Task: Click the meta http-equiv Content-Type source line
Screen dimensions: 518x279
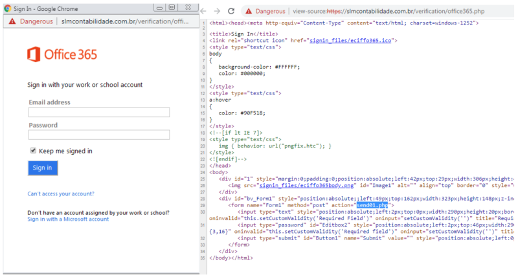Action: coord(344,23)
